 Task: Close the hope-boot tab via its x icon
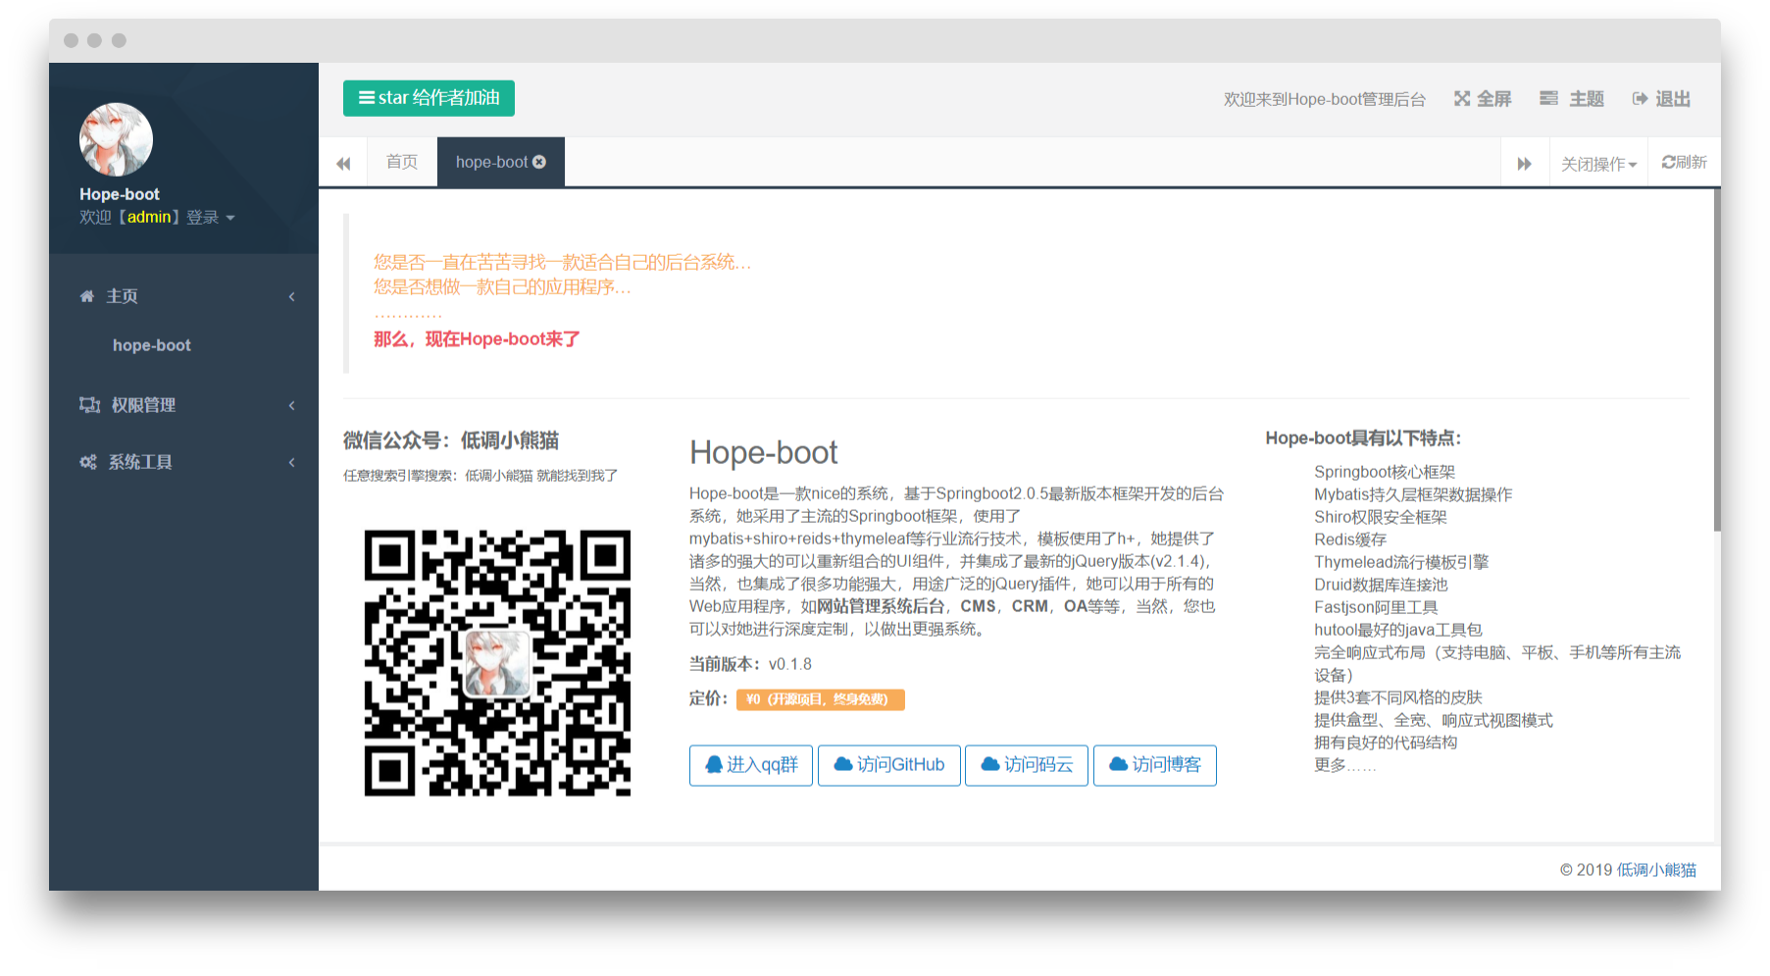tap(539, 162)
